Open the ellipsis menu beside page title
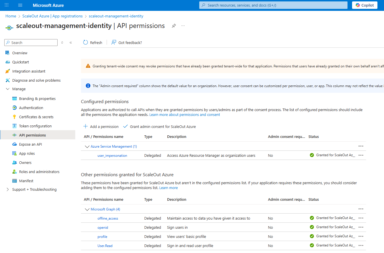Screen dimensions: 384x253 point(183,26)
